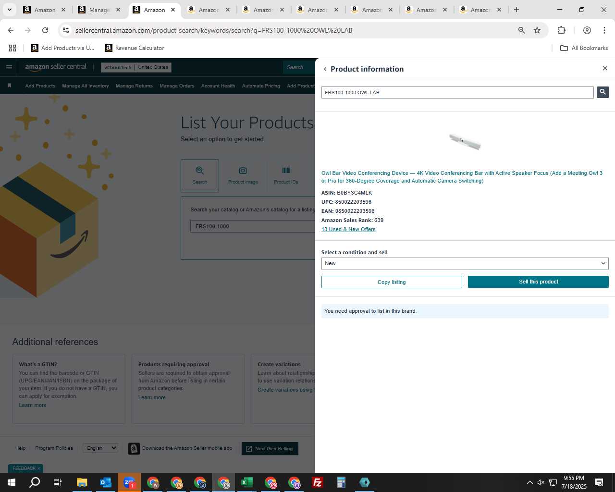Open Manage Orders menu item
Viewport: 615px width, 492px height.
(x=177, y=86)
